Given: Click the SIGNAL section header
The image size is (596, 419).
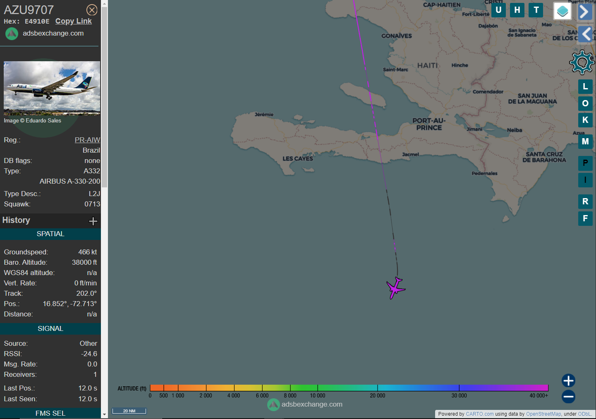Looking at the screenshot, I should pyautogui.click(x=50, y=329).
